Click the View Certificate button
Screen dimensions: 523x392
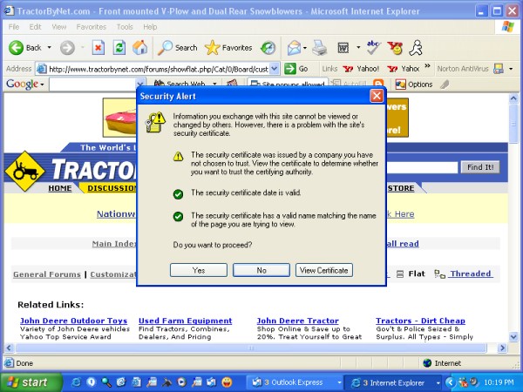(x=324, y=270)
